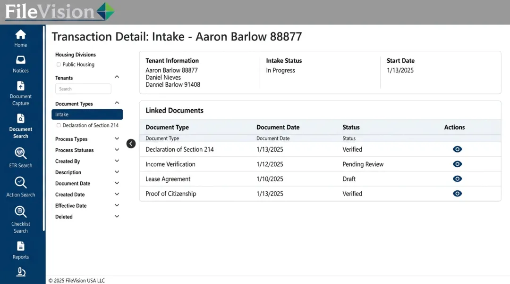View the Declaration of Section 214 document
This screenshot has width=510, height=284.
(457, 149)
